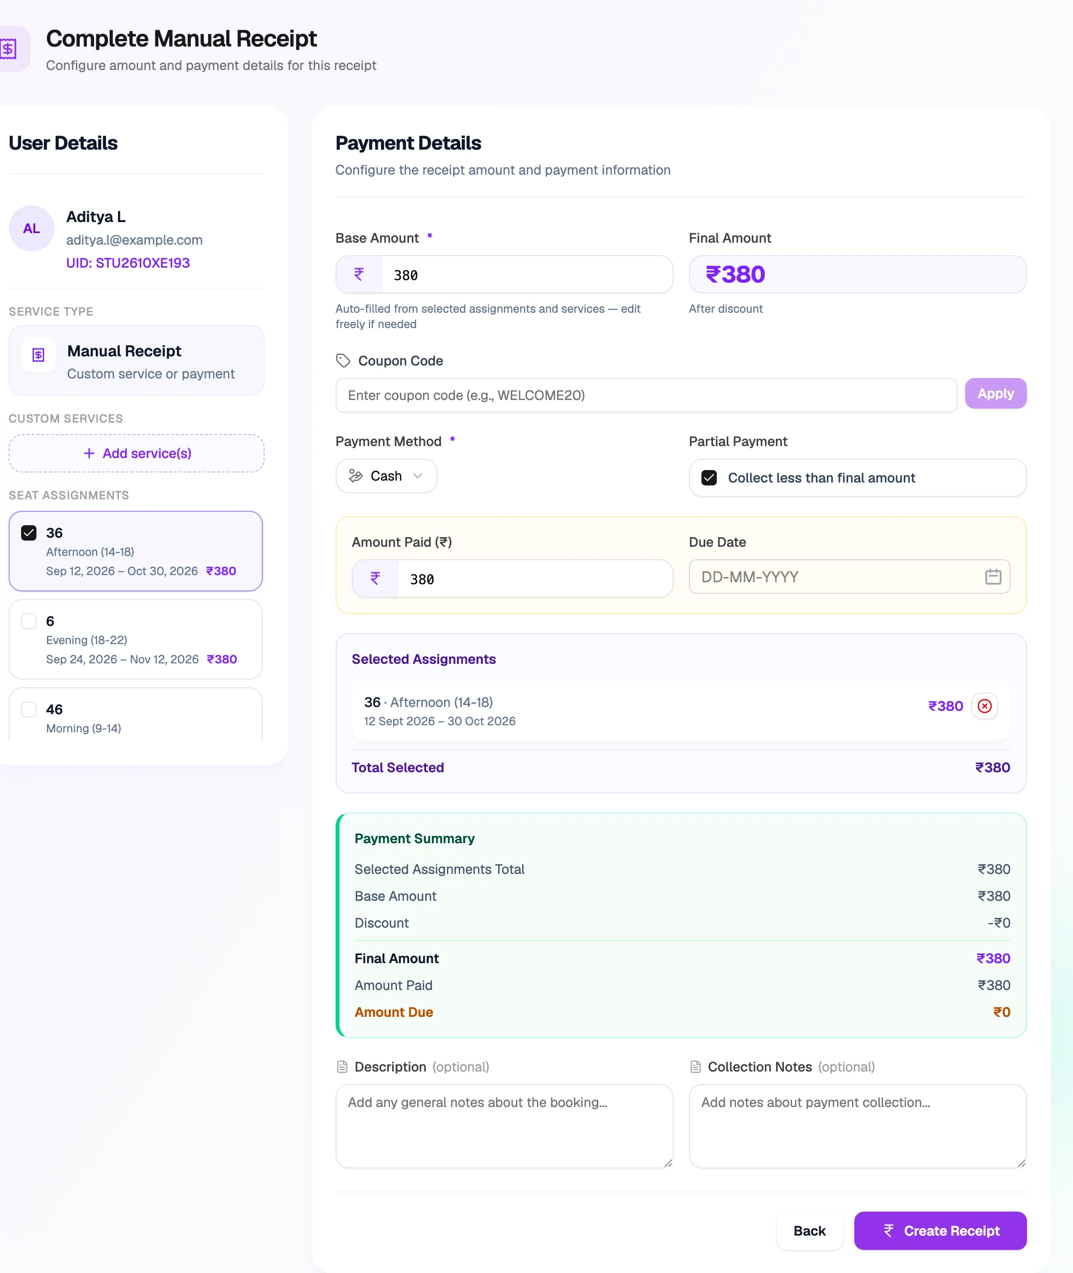Screen dimensions: 1073x1273
Task: Click aditya.l@example.com email text
Action: pos(134,240)
